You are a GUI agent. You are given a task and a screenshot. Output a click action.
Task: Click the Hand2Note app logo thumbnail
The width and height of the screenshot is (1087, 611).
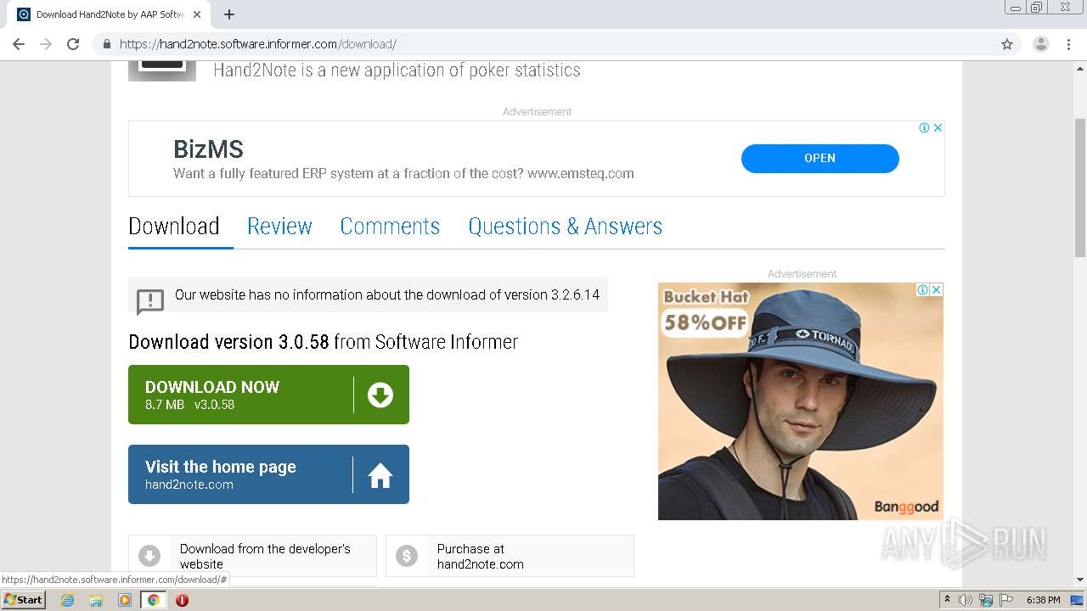click(x=162, y=70)
